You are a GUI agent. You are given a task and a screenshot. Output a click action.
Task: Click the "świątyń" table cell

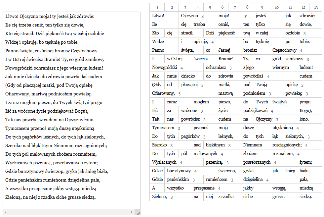[284, 102]
